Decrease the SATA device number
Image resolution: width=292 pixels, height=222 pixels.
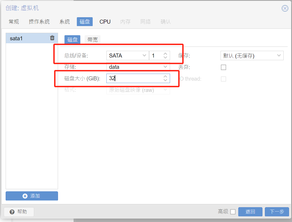[165, 58]
